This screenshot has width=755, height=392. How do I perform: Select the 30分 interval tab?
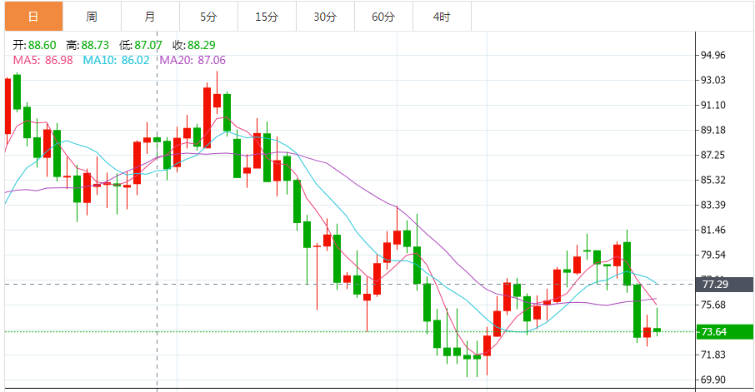pyautogui.click(x=325, y=17)
